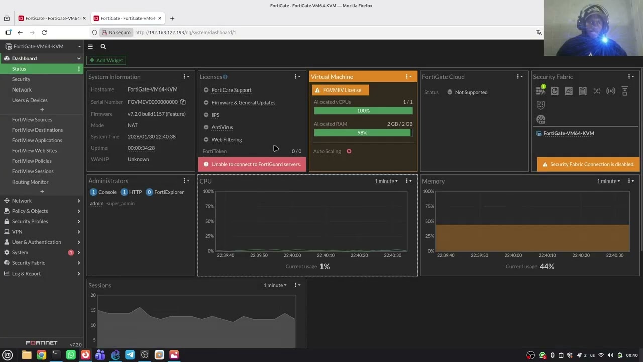
Task: Click the Dashboard gauge icon in sidebar
Action: pyautogui.click(x=7, y=58)
